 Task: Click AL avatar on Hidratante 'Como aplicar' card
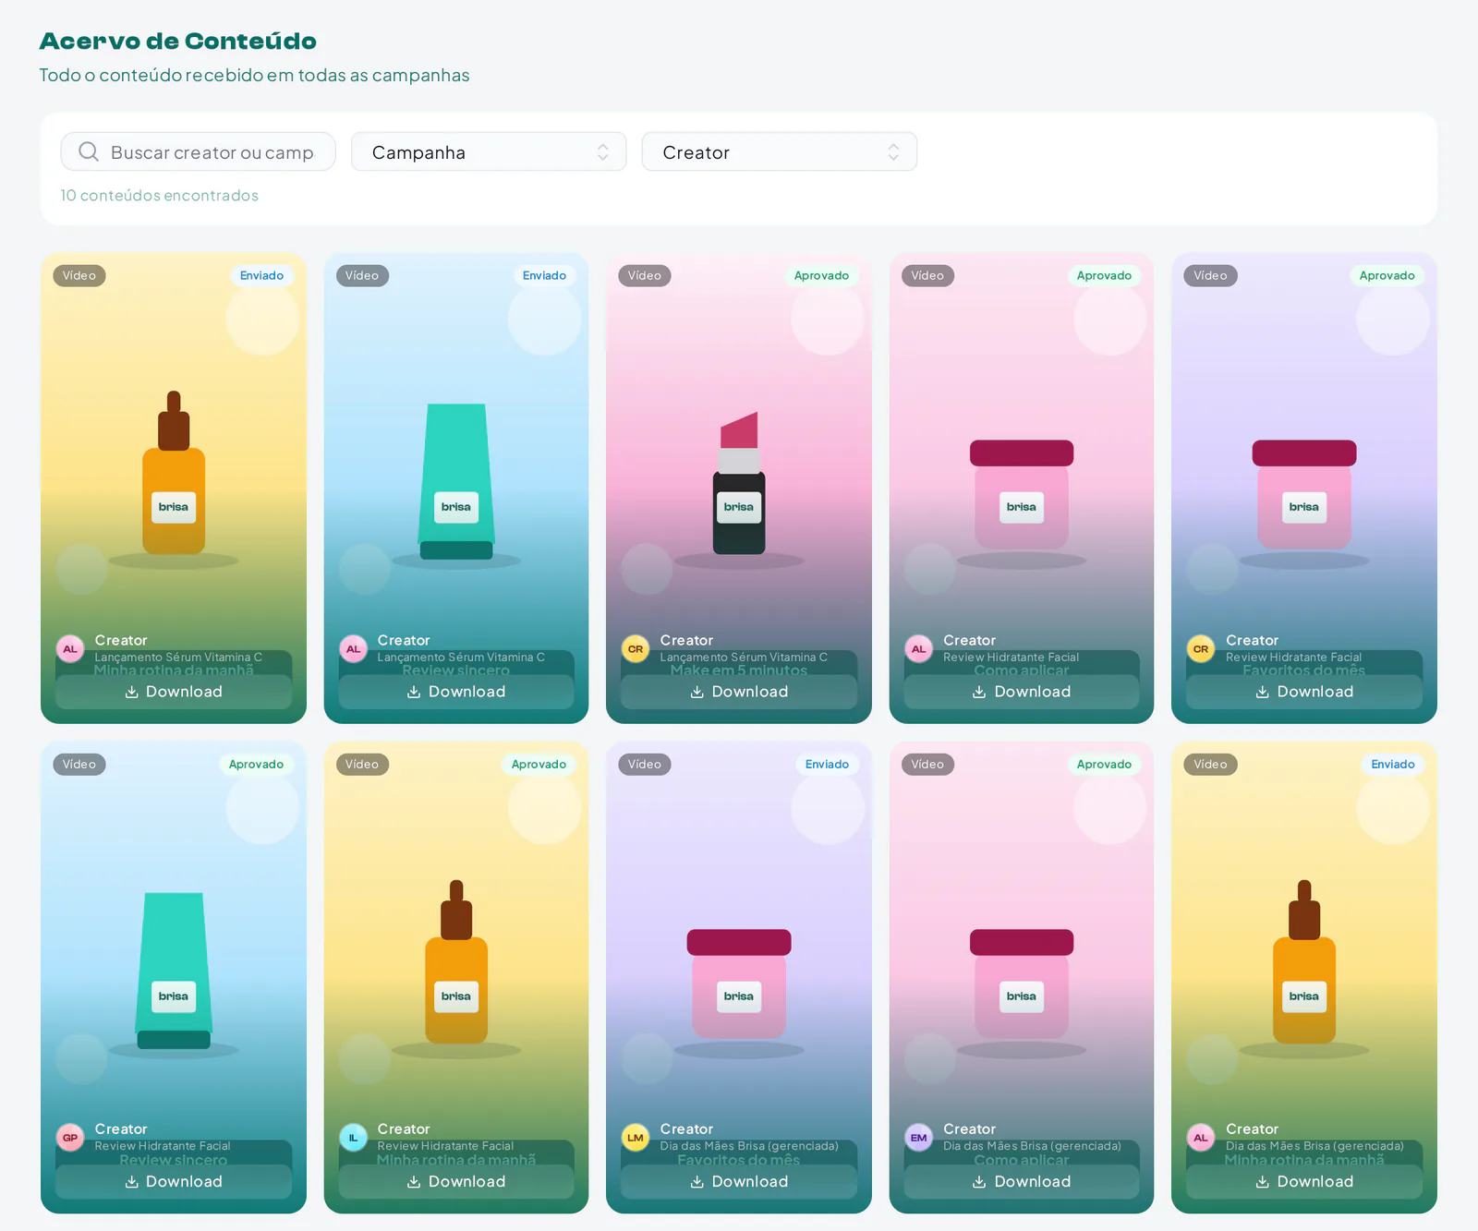(x=918, y=648)
